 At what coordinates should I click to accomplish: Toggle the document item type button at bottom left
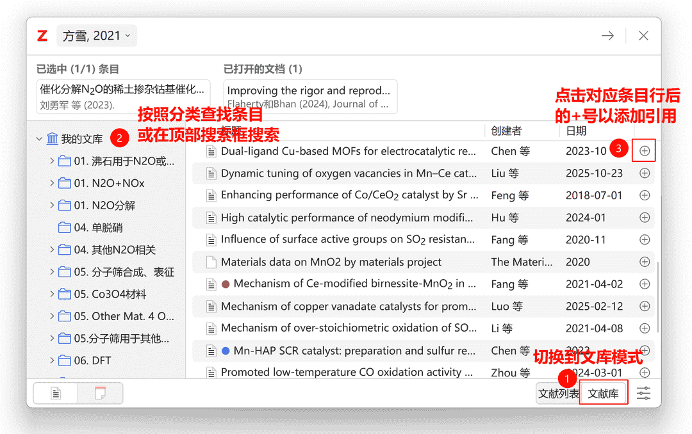click(56, 394)
